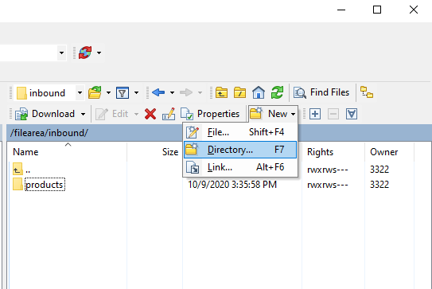The height and width of the screenshot is (289, 432).
Task: Click owner 3322 in the products row
Action: (379, 185)
